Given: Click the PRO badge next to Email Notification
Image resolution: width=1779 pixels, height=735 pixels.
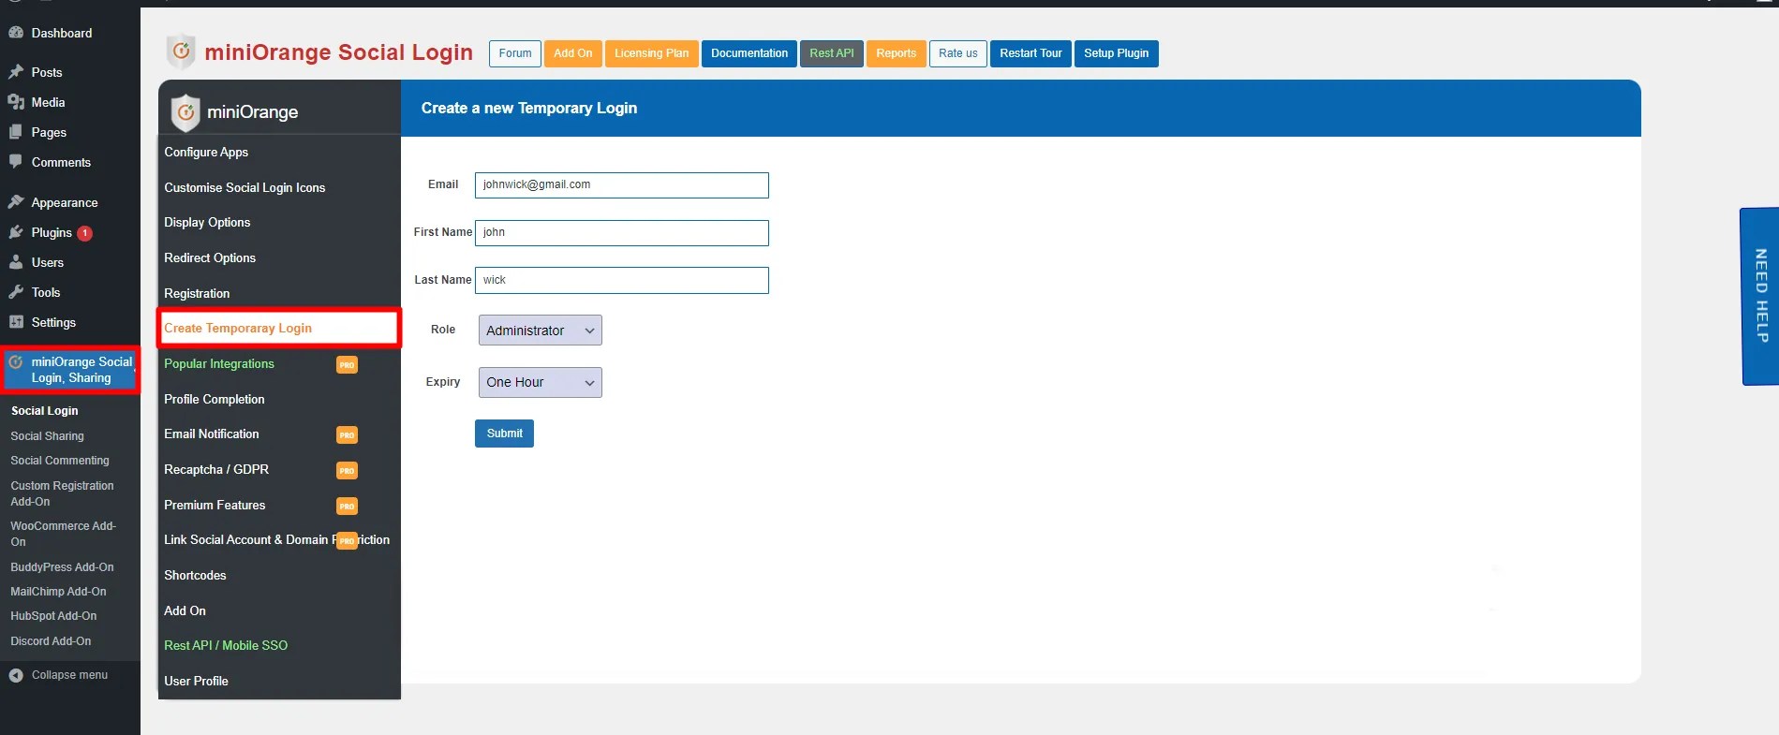Looking at the screenshot, I should click(347, 435).
